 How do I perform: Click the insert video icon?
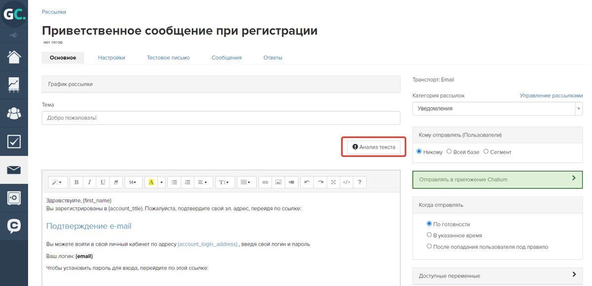click(x=291, y=182)
